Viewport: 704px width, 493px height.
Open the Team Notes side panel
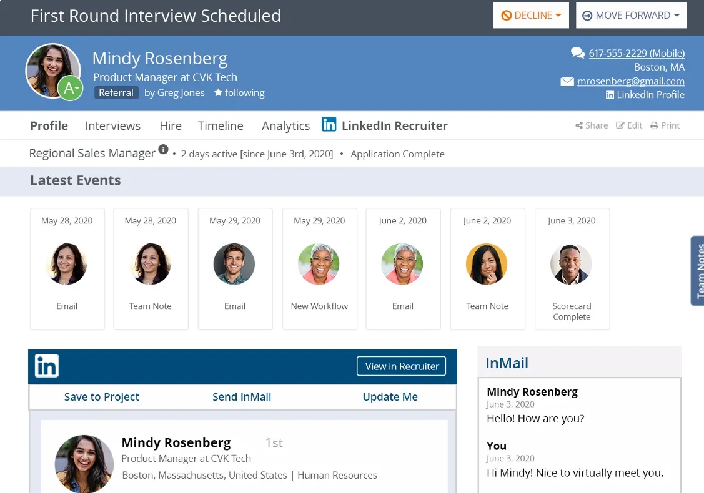699,271
